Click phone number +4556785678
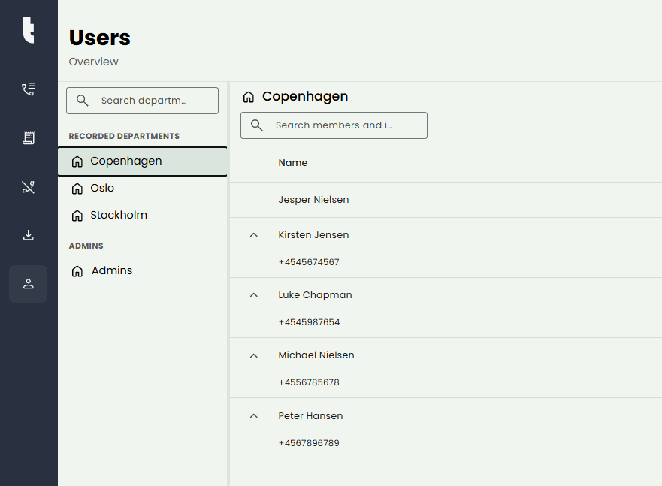The width and height of the screenshot is (662, 486). [309, 382]
